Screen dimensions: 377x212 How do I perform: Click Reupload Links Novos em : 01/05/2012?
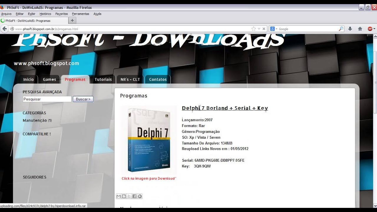pyautogui.click(x=215, y=149)
